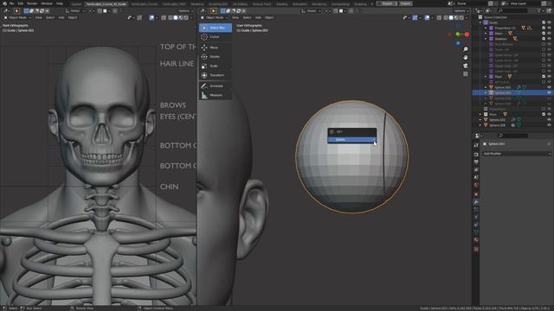
Task: Open right viewport View menu
Action: (235, 17)
